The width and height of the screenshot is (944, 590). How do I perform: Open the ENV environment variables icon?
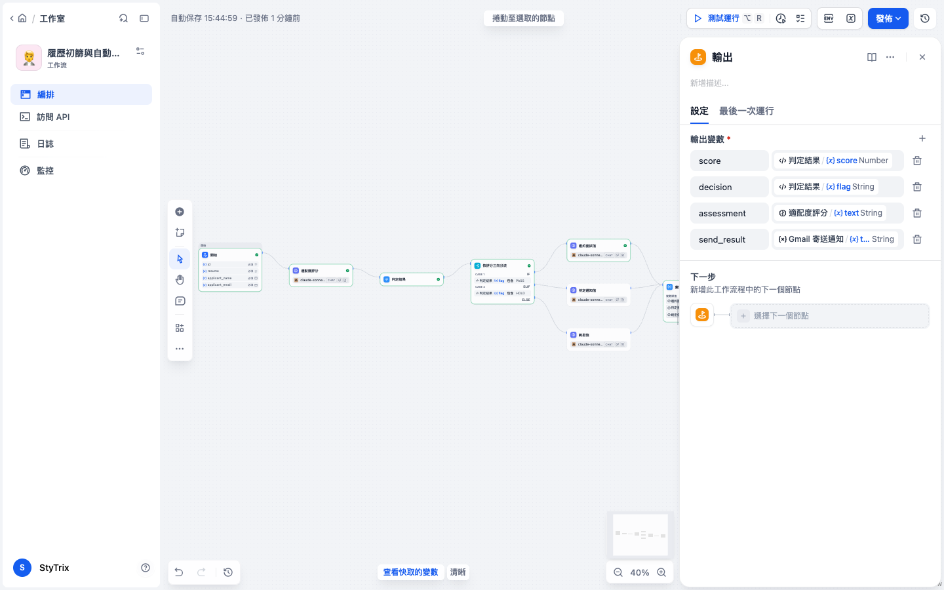(829, 18)
